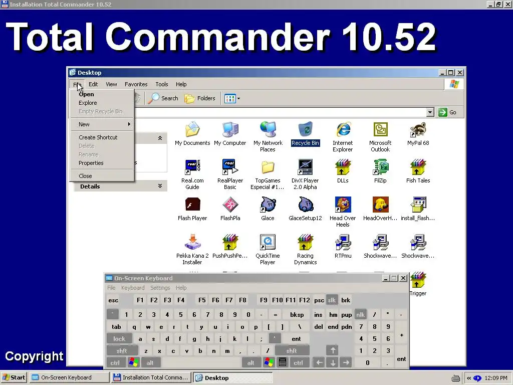
Task: Open the Favorites menu in Desktop window
Action: point(136,84)
